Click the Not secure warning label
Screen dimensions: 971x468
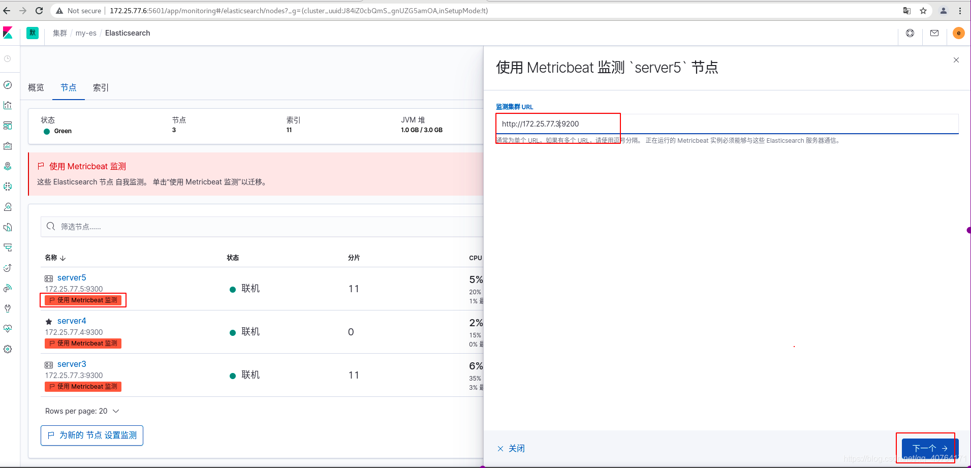click(x=79, y=11)
